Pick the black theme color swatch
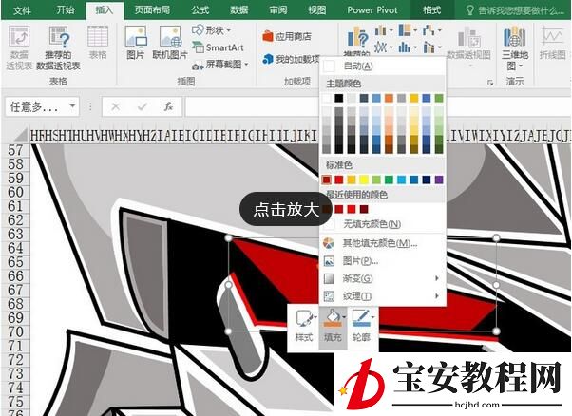The width and height of the screenshot is (572, 416). point(339,98)
